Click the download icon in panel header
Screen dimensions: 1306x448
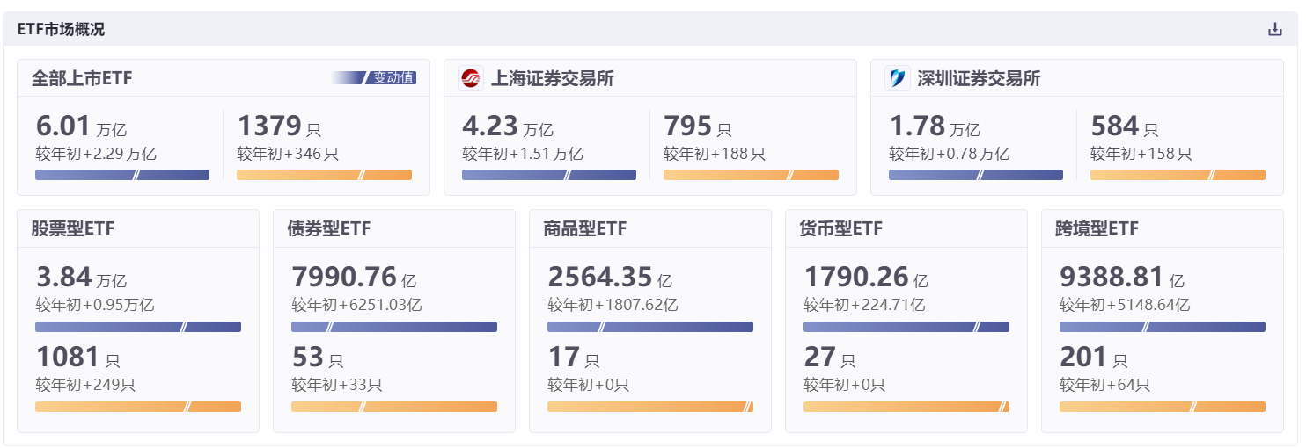point(1274,29)
